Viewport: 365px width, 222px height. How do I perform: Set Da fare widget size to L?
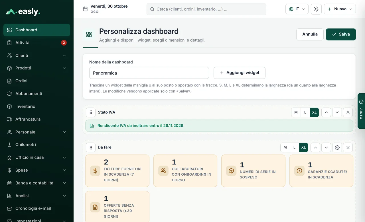coord(294,147)
